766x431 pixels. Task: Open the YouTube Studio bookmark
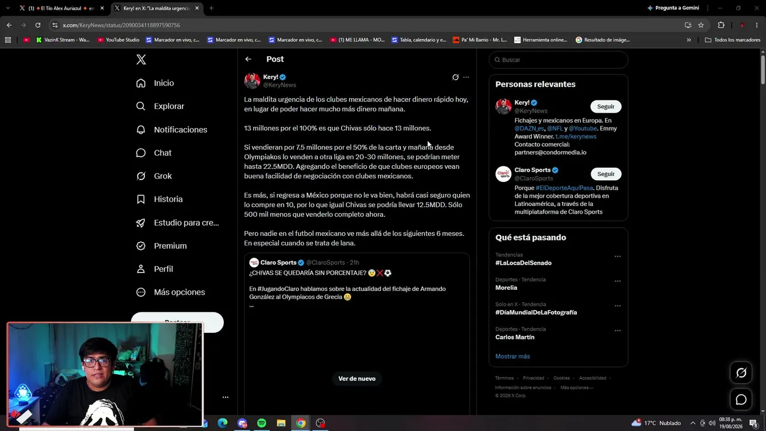[x=118, y=40]
